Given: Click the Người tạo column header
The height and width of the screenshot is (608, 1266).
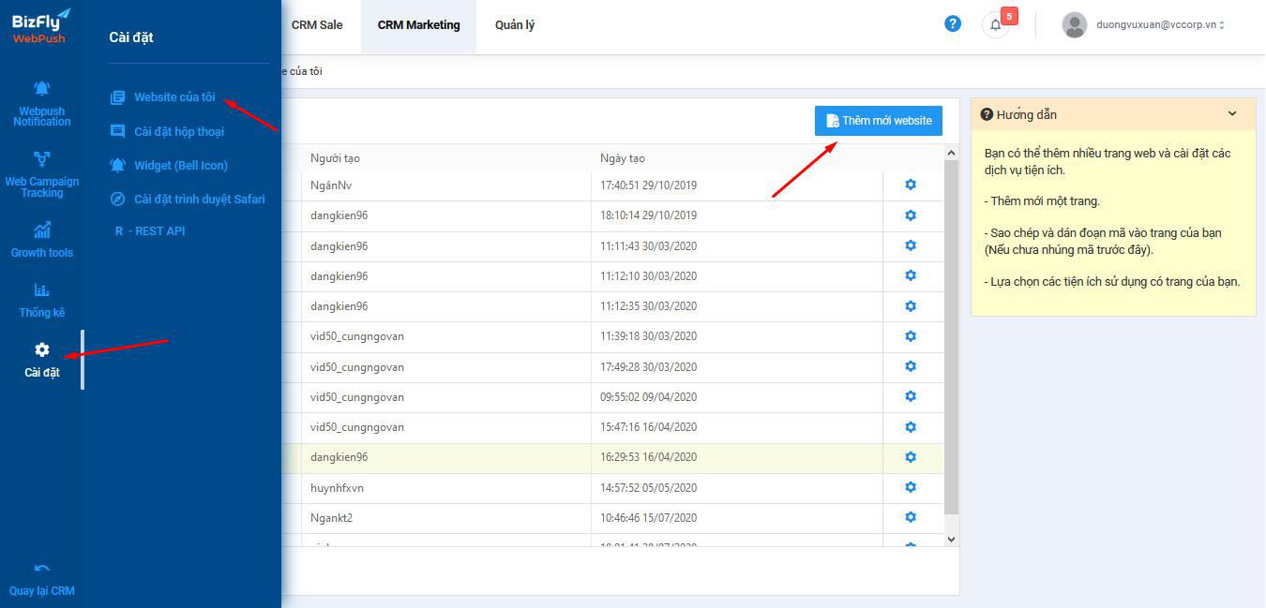Looking at the screenshot, I should pyautogui.click(x=446, y=158).
